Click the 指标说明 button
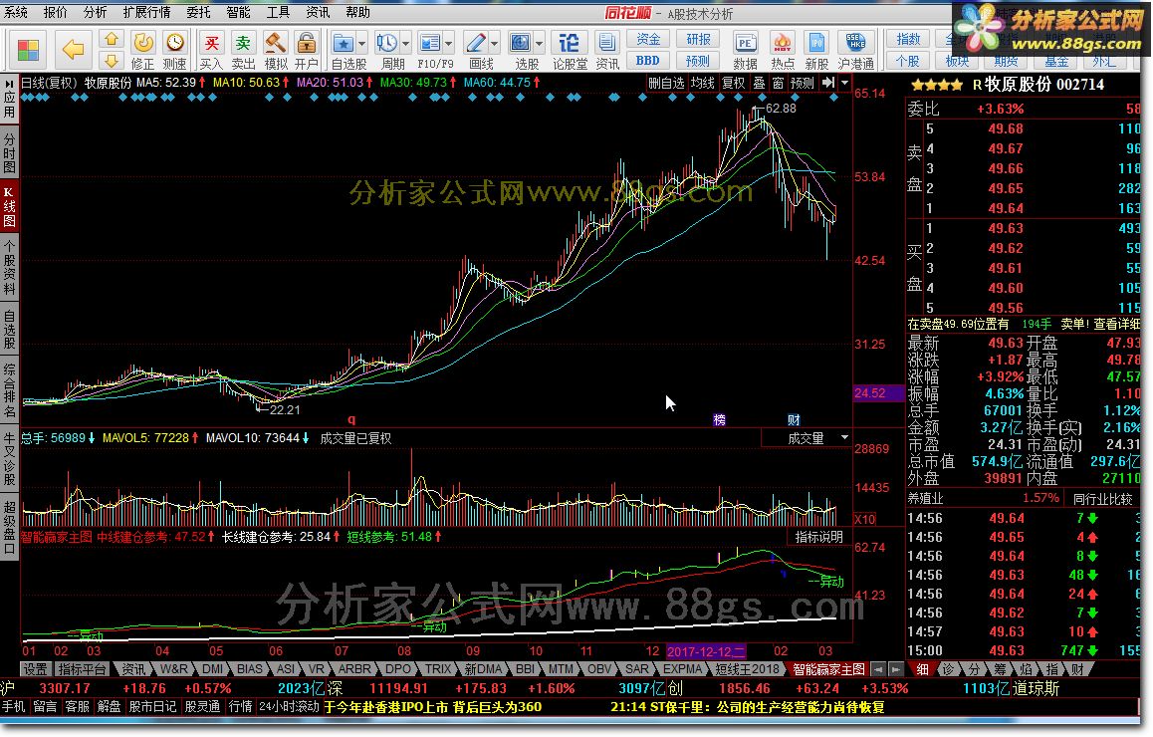1153x737 pixels. pos(819,537)
